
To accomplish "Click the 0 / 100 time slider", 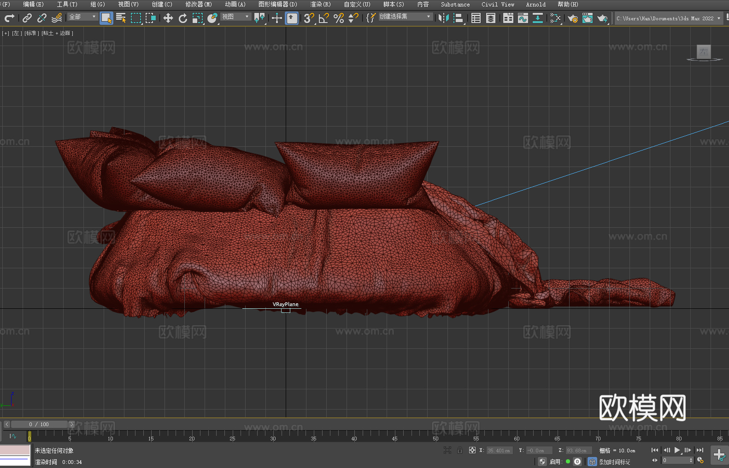I will 39,424.
